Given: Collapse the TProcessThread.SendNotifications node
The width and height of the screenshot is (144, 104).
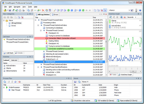Looking at the screenshot, I should click(x=38, y=67).
